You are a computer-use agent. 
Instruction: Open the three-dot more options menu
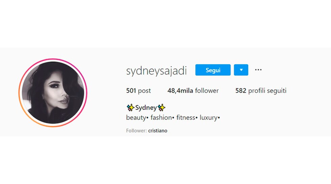[258, 70]
